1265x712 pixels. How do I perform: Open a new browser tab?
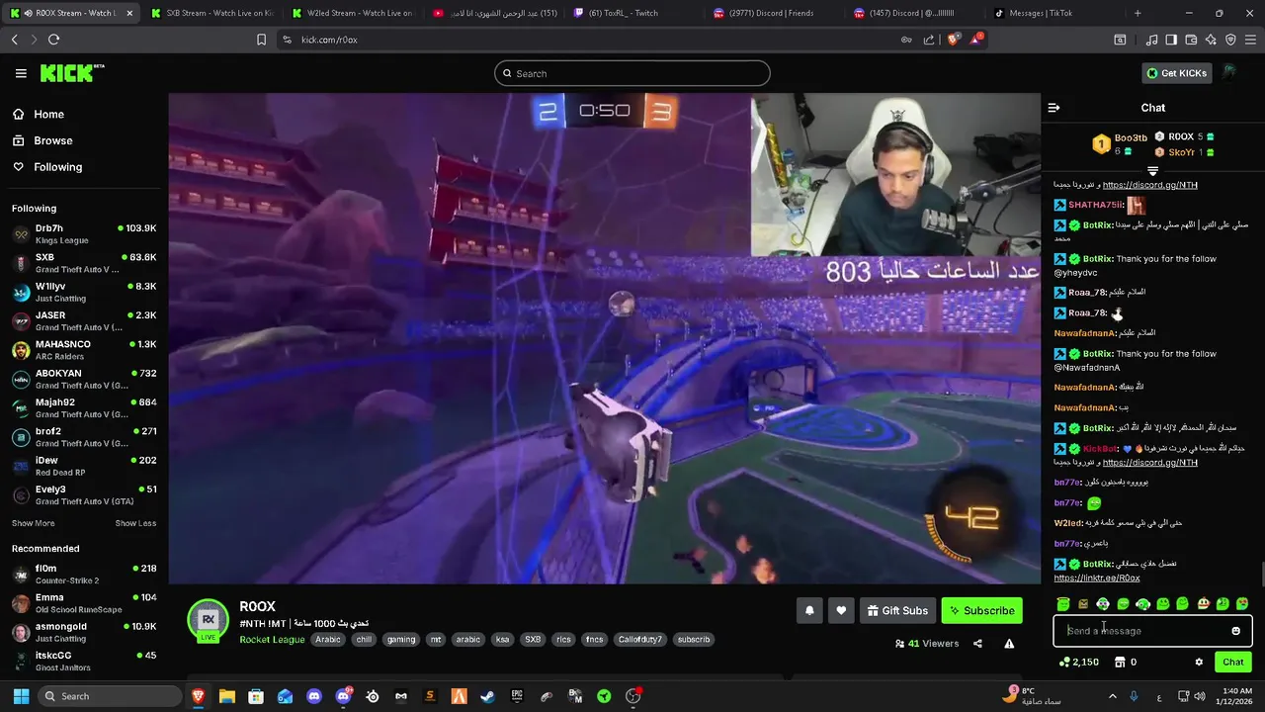pos(1138,13)
